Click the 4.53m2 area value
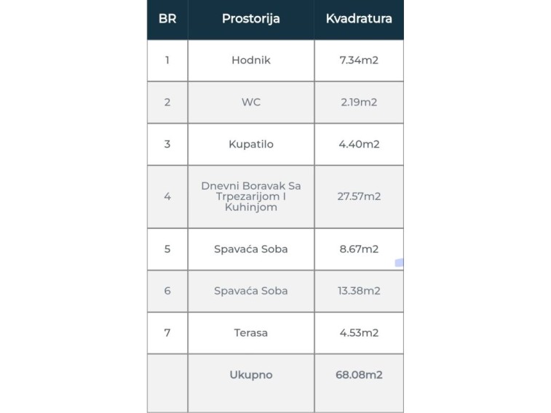 359,333
